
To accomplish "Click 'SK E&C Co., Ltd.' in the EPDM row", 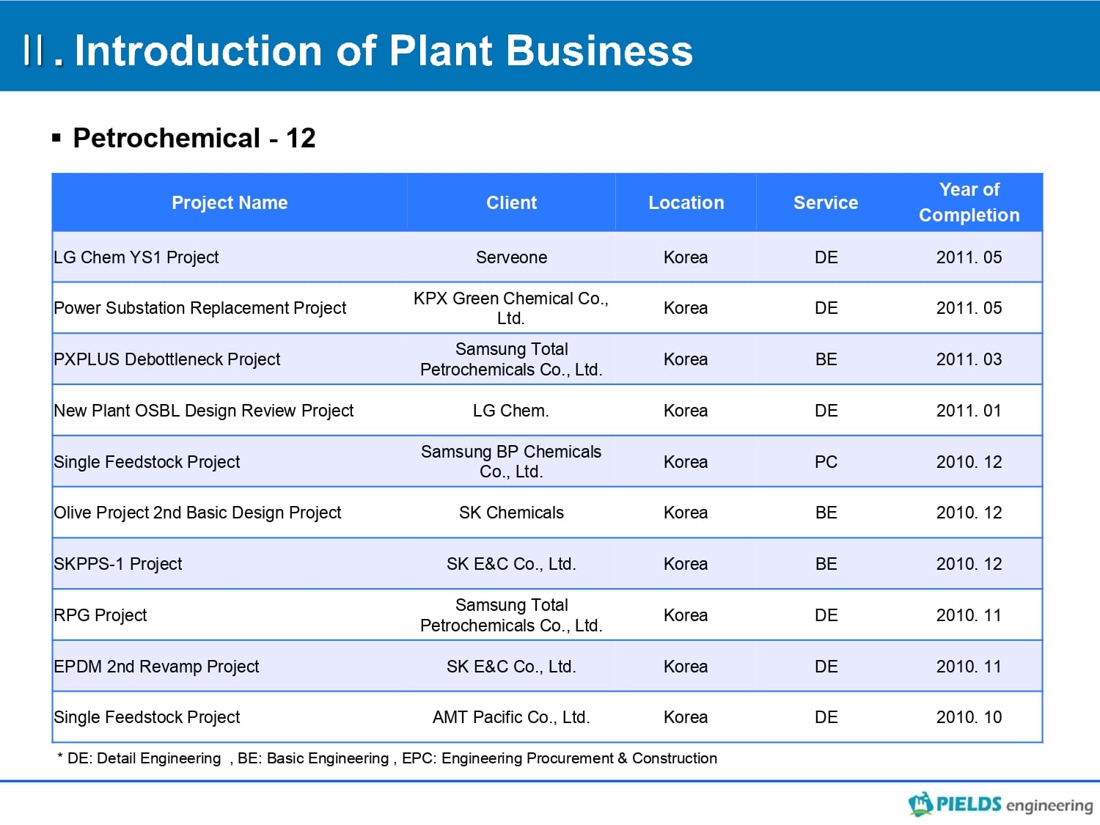I will (x=511, y=667).
